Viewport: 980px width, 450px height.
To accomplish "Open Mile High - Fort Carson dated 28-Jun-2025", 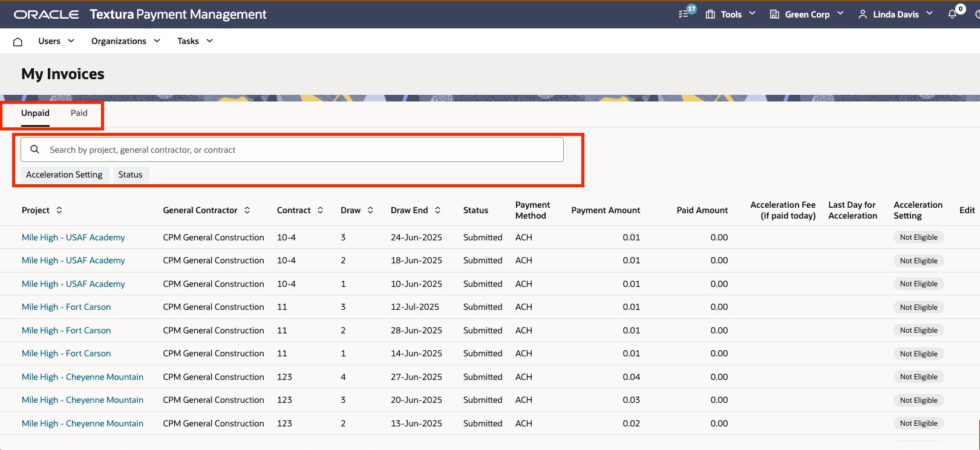I will (x=66, y=330).
